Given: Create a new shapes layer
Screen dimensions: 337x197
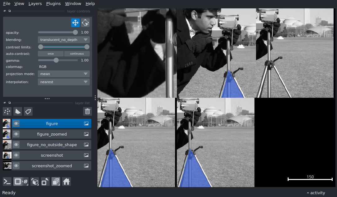Looking at the screenshot, I should click(18, 111).
